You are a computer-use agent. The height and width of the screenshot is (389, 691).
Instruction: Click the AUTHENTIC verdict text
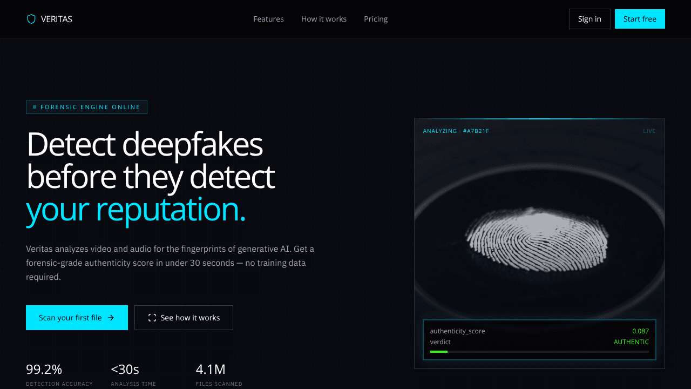point(631,342)
